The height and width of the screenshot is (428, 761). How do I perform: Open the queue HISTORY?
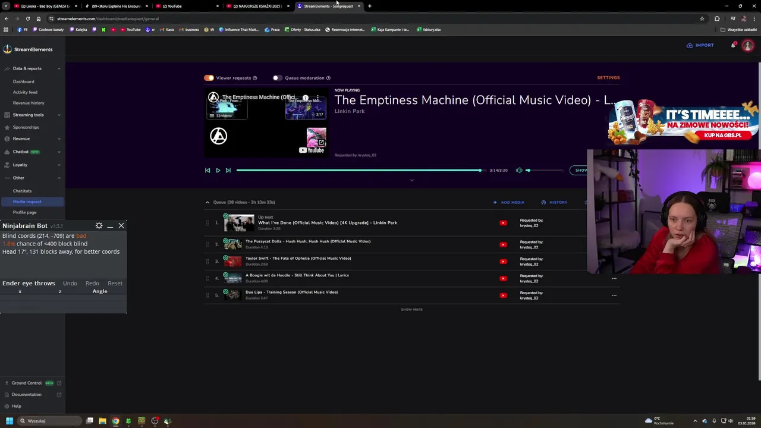[x=554, y=202]
